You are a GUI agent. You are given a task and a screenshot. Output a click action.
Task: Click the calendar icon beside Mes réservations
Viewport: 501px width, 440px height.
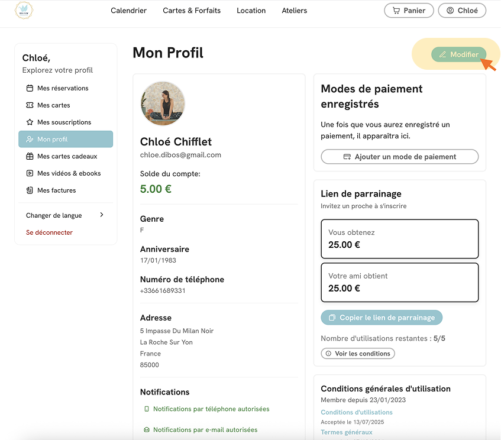[30, 88]
